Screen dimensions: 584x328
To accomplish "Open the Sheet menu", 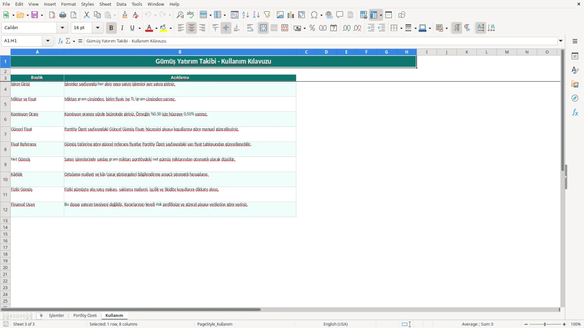I will point(105,4).
